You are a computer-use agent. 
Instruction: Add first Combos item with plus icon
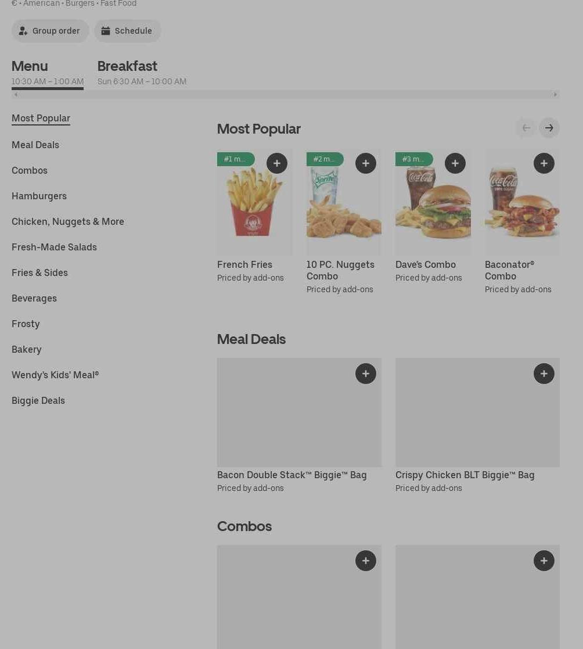point(366,561)
